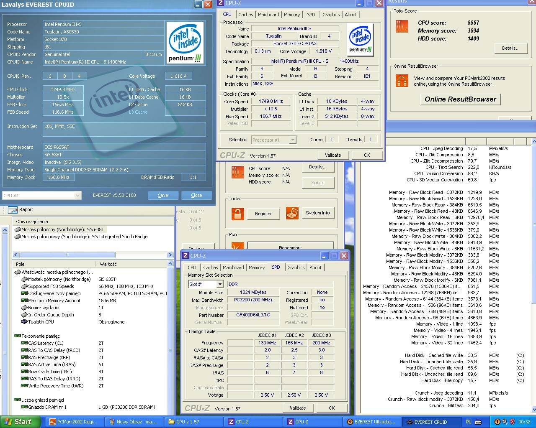This screenshot has height=428, width=536.
Task: Click Validate in the top CPU-Z window
Action: tap(333, 155)
